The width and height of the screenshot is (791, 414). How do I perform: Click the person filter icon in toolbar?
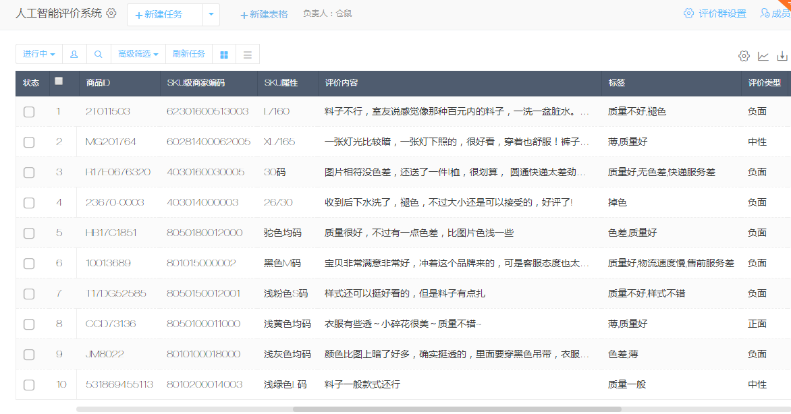point(74,54)
